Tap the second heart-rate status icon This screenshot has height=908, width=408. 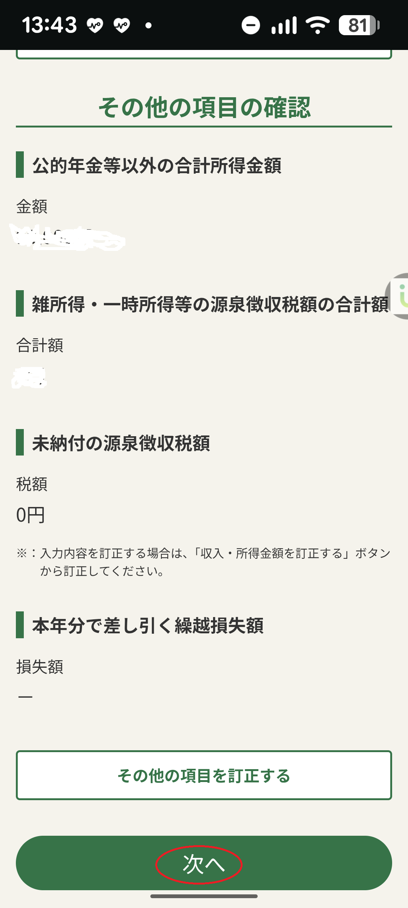(122, 26)
